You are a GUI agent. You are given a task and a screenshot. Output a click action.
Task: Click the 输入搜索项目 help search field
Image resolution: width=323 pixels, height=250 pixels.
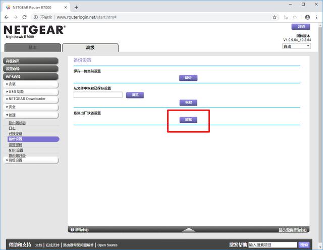click(x=273, y=245)
